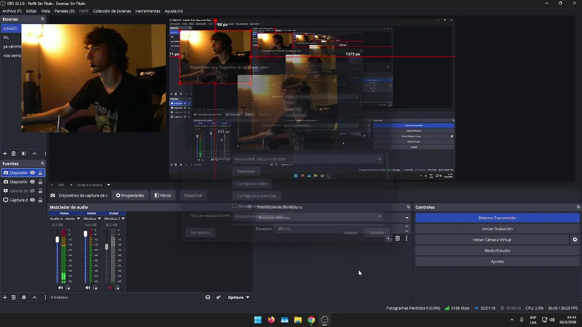
Task: Add a new source with Fuentes plus icon
Action: coord(5,297)
